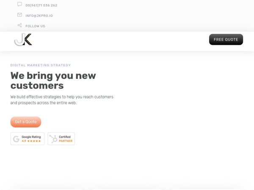Screen dimensions: 254x190
Task: Click the "We bring you new customers" heading
Action: [53, 81]
